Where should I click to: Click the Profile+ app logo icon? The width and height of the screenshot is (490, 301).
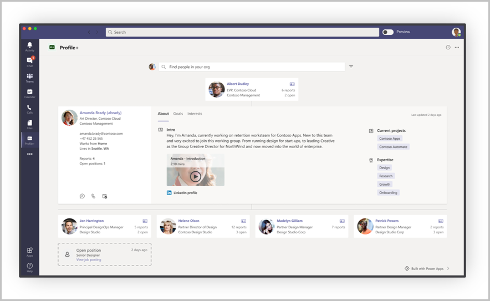click(x=52, y=47)
